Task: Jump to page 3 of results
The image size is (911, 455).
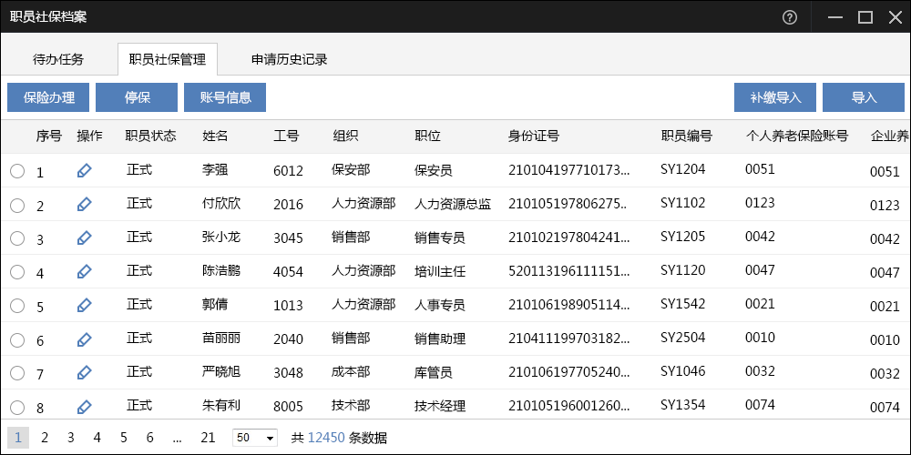Action: pos(70,438)
